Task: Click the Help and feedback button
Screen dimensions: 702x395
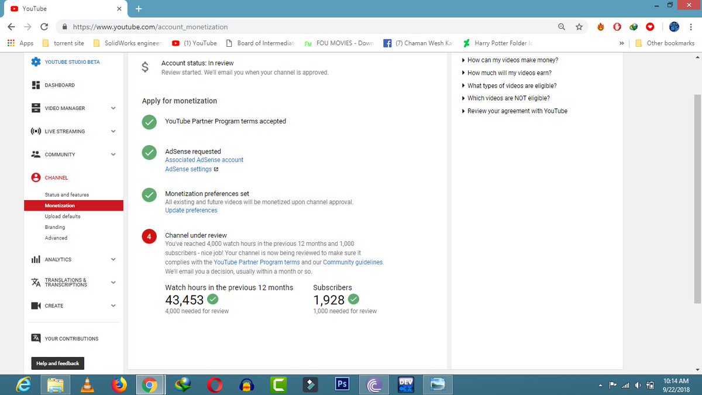Action: [57, 363]
